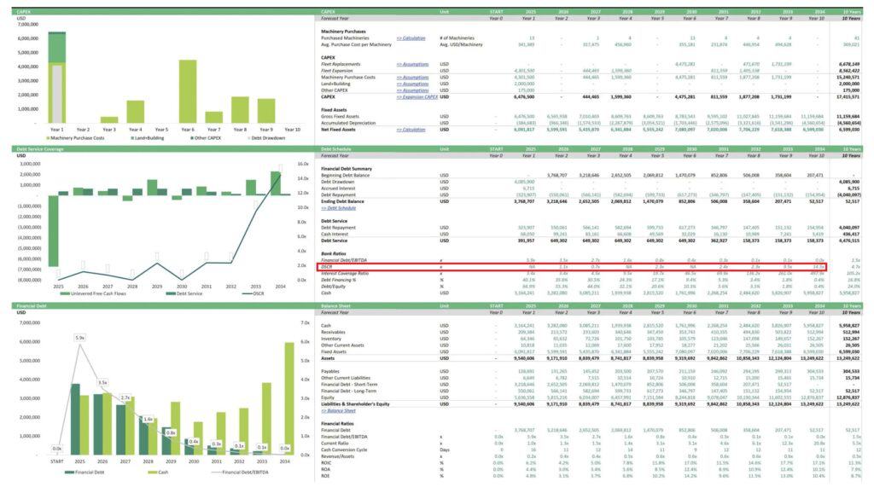This screenshot has width=874, height=493.
Task: Open Assumptions link on Machinery Purchase Costs row
Action: coord(412,78)
